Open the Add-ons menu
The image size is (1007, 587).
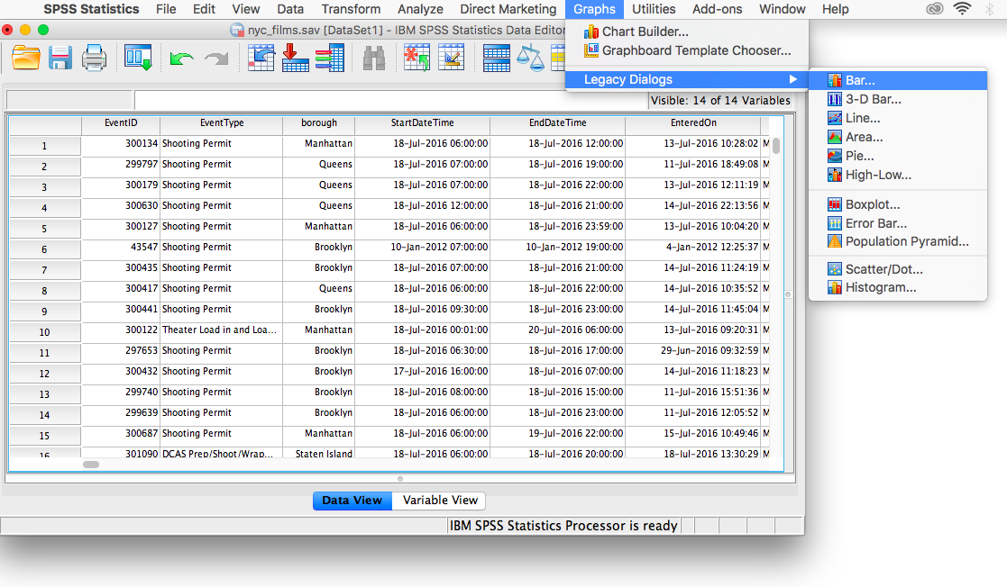[x=718, y=9]
